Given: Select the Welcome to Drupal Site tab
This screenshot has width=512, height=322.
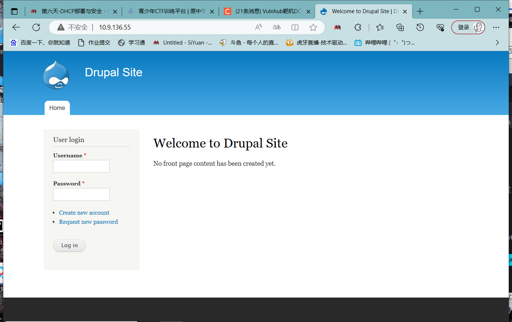Looking at the screenshot, I should pyautogui.click(x=364, y=11).
